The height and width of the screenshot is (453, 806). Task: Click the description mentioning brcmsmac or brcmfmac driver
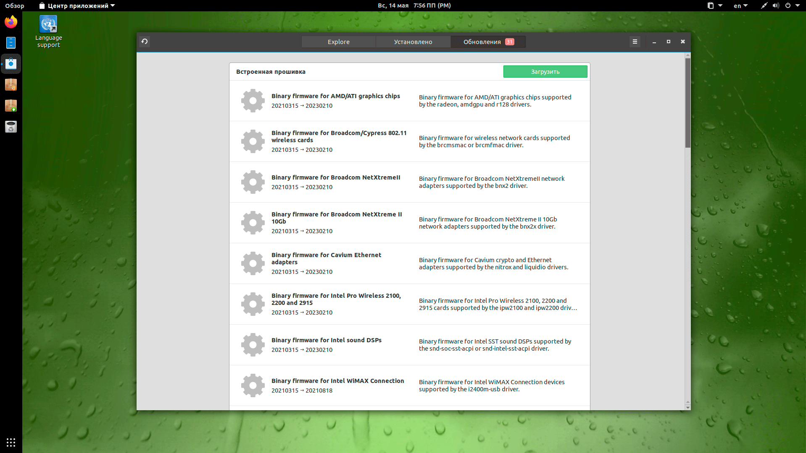[495, 141]
